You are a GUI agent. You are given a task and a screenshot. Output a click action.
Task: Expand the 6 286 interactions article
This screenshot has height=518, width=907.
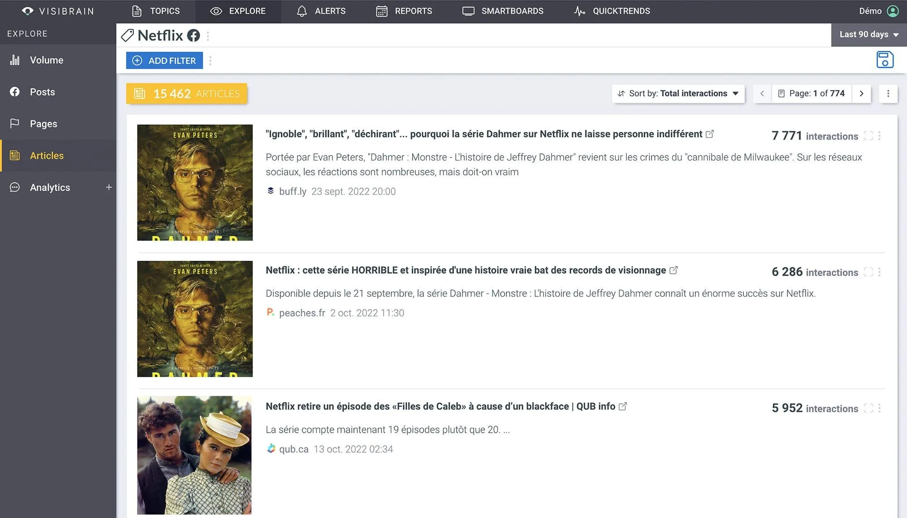(x=868, y=272)
